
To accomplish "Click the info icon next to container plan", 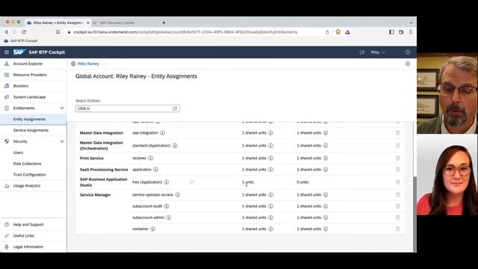I will 153,229.
